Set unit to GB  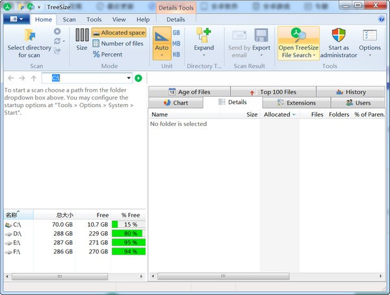[x=177, y=32]
